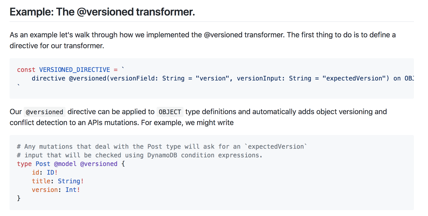Click @versioned after @model in the schema
Image resolution: width=428 pixels, height=216 pixels.
[99, 164]
